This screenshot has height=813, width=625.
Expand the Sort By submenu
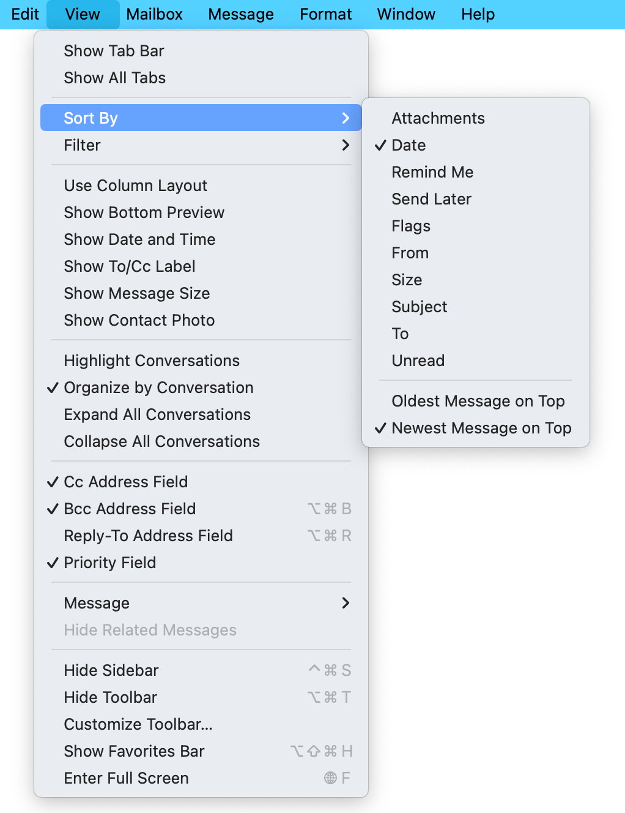pos(91,118)
